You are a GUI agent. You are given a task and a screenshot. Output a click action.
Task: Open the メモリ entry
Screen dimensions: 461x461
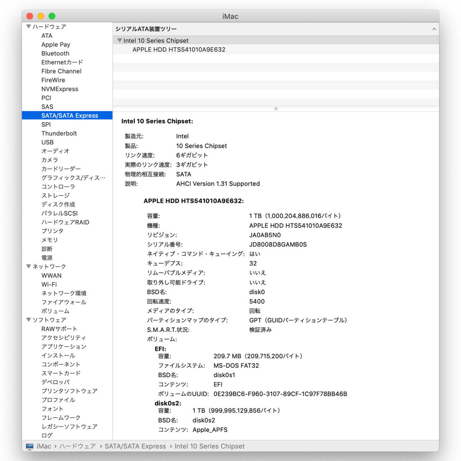tap(50, 240)
